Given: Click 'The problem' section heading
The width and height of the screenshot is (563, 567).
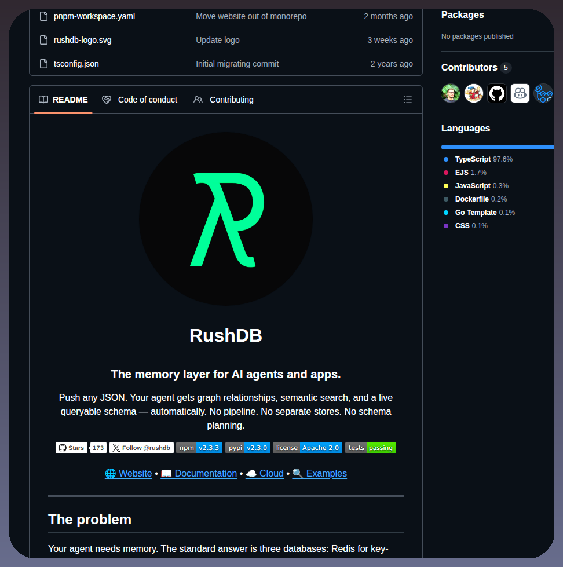Looking at the screenshot, I should (90, 520).
